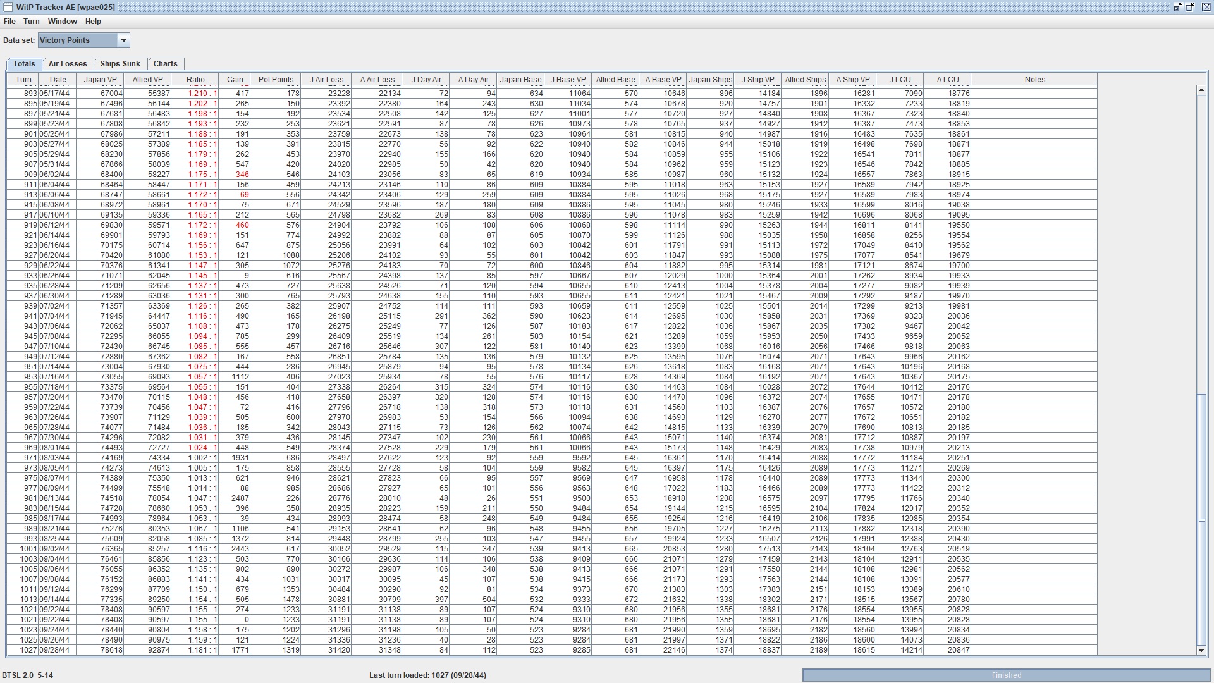
Task: Click the vertical scrollbar thumb
Action: 1201,520
